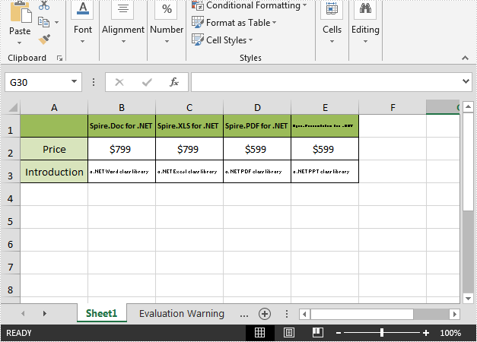Open Format as Table menu
The height and width of the screenshot is (342, 477).
click(x=234, y=23)
